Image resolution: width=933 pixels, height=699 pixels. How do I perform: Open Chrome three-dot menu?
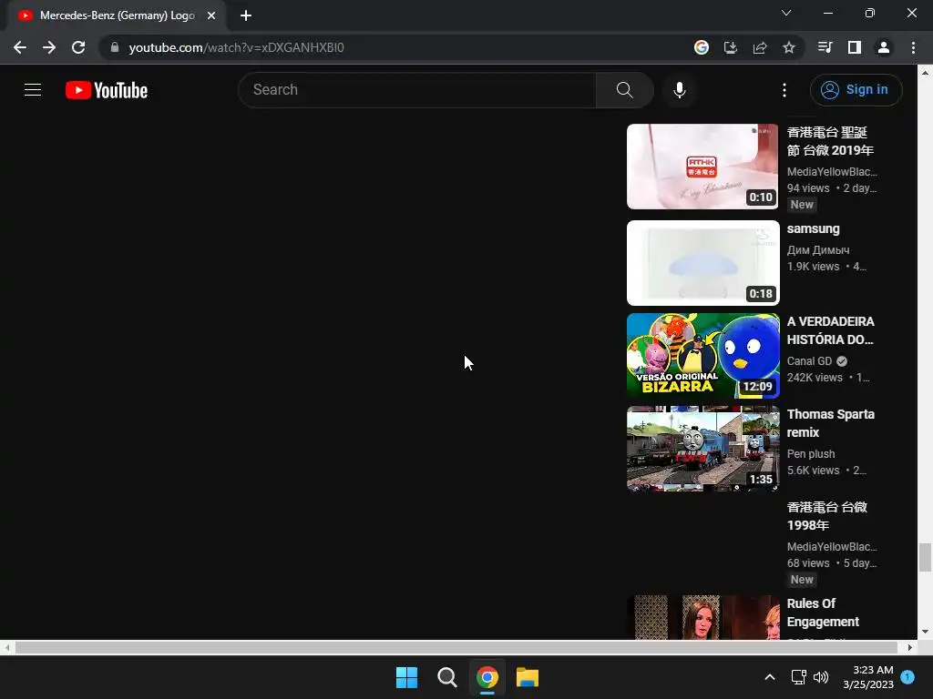pyautogui.click(x=913, y=47)
